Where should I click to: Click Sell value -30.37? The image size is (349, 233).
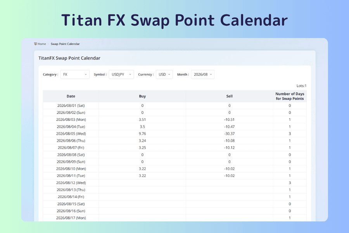(230, 134)
